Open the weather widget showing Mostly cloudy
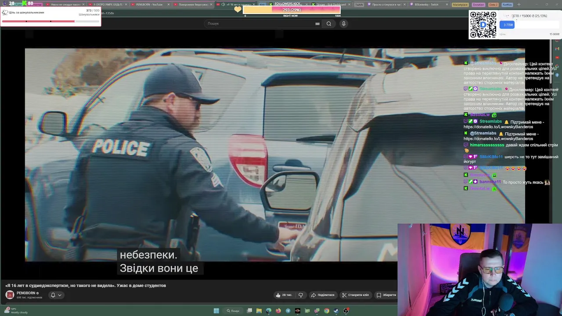Screen dimensions: 562x316 (16, 311)
